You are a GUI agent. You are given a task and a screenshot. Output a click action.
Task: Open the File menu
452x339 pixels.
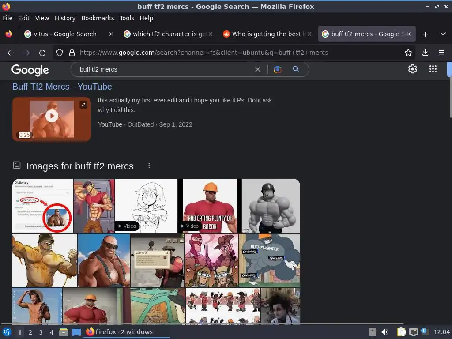pyautogui.click(x=8, y=18)
